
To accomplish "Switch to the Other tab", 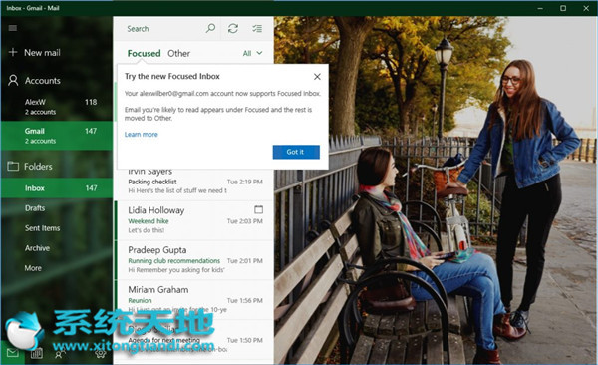I will pos(178,53).
